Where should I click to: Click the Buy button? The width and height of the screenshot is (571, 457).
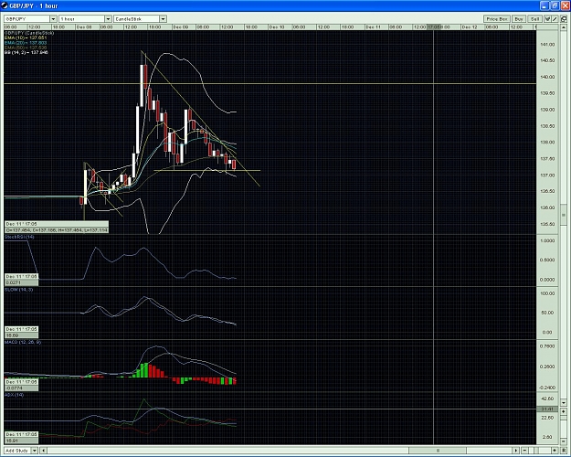coord(519,19)
